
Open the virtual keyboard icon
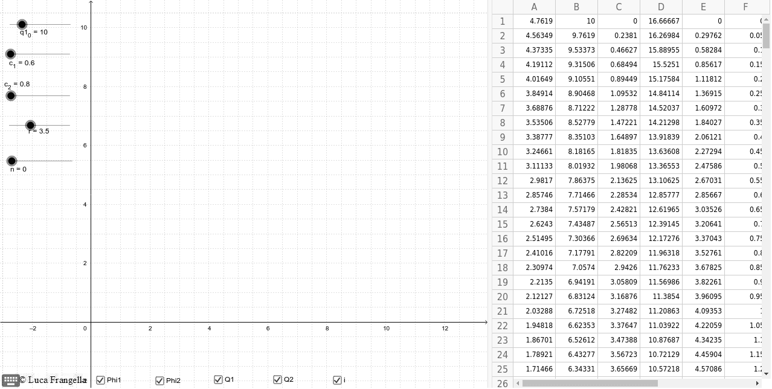tap(10, 380)
